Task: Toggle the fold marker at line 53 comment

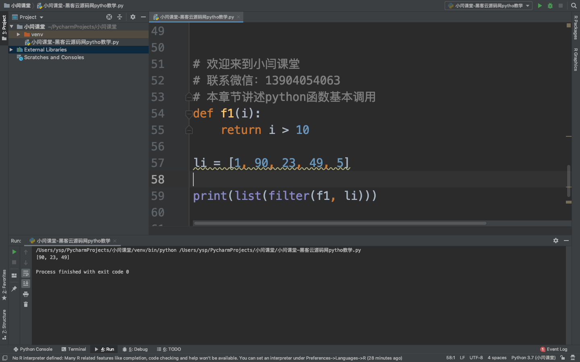Action: pyautogui.click(x=189, y=97)
